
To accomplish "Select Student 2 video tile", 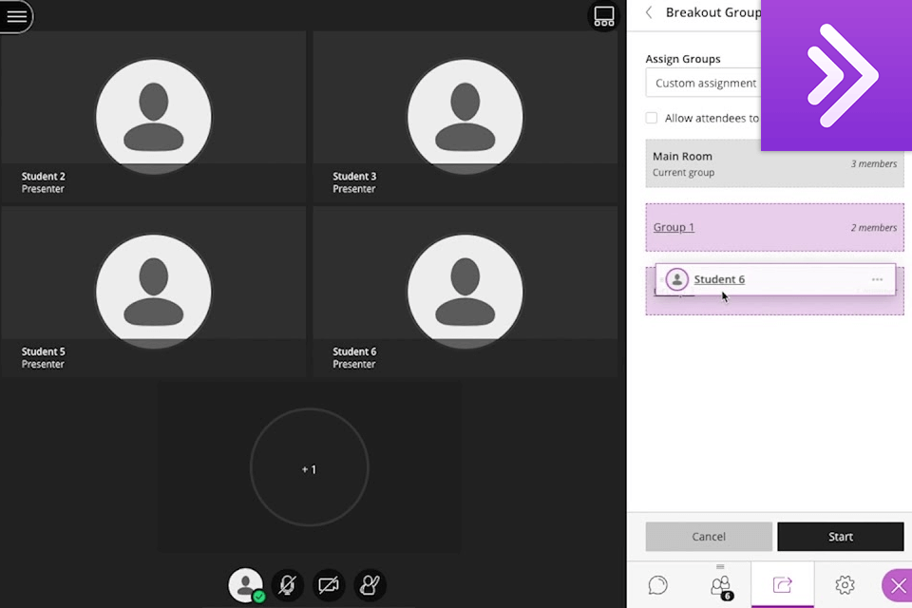I will [153, 117].
